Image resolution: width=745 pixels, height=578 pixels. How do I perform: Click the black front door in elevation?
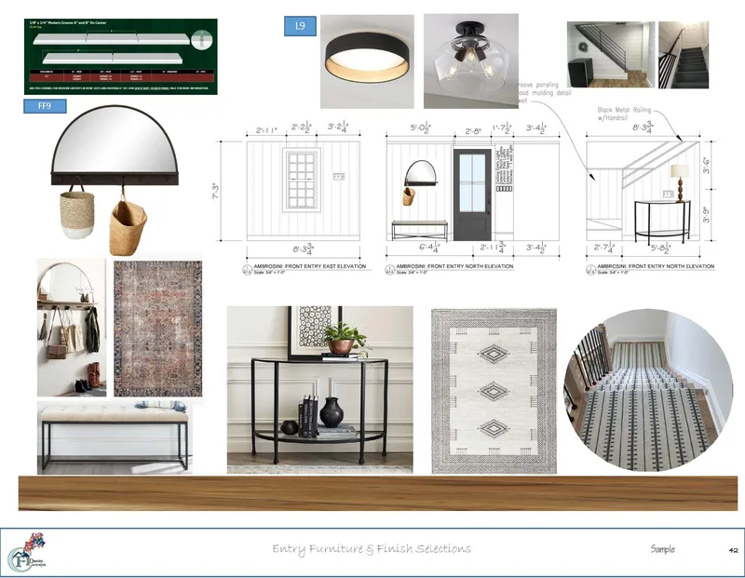point(472,195)
